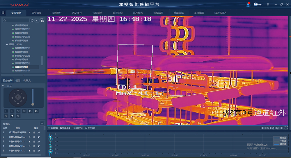Collapse the 云台 panel section
The height and width of the screenshot is (158, 291).
coord(3,86)
